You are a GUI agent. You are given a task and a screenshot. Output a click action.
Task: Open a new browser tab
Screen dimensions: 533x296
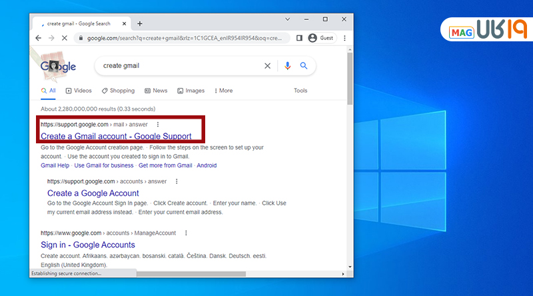140,23
